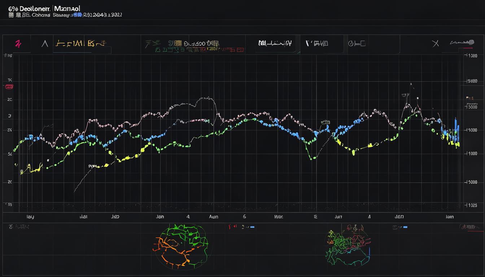The image size is (485, 277).
Task: Click the pink marker on left price axis
Action: 9,87
